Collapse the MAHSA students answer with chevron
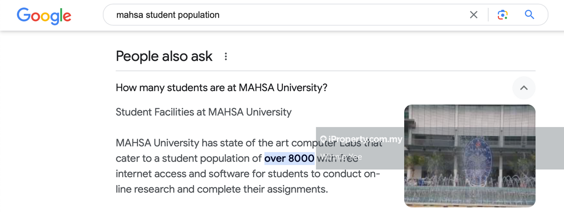 (x=524, y=88)
